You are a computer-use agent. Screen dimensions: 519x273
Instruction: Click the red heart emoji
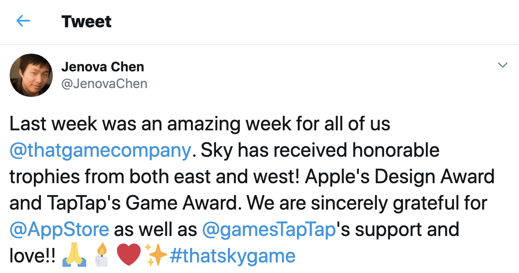click(129, 256)
